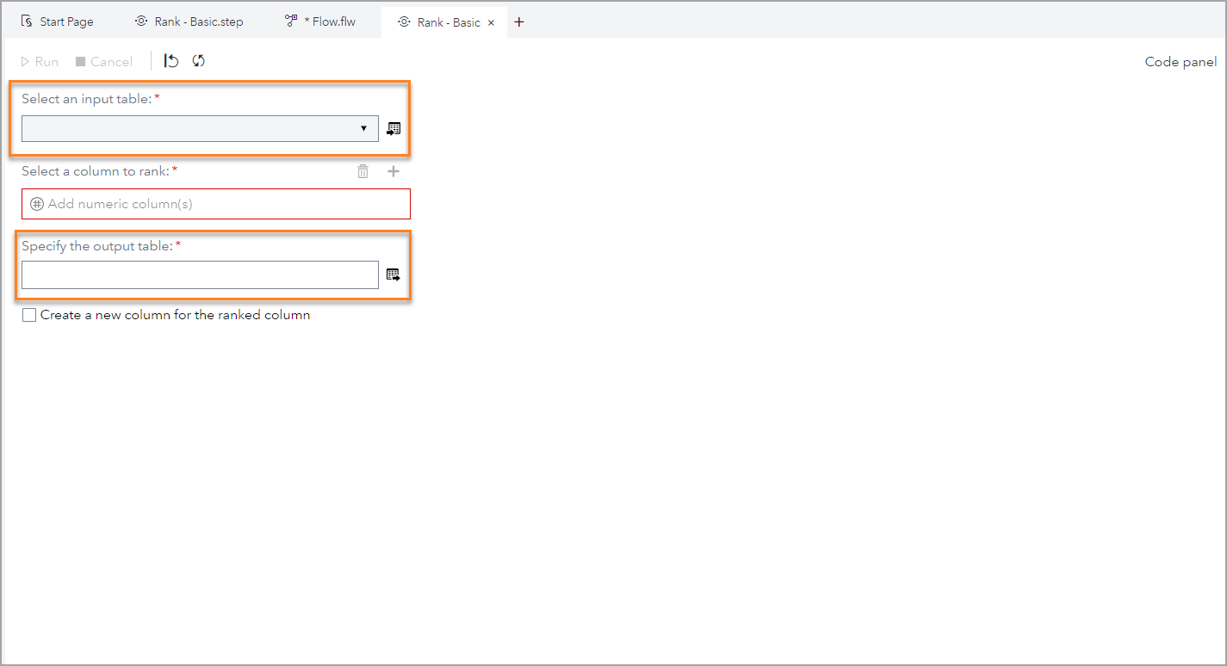Viewport: 1227px width, 666px height.
Task: Close the Rank - Basic tab
Action: pos(490,21)
